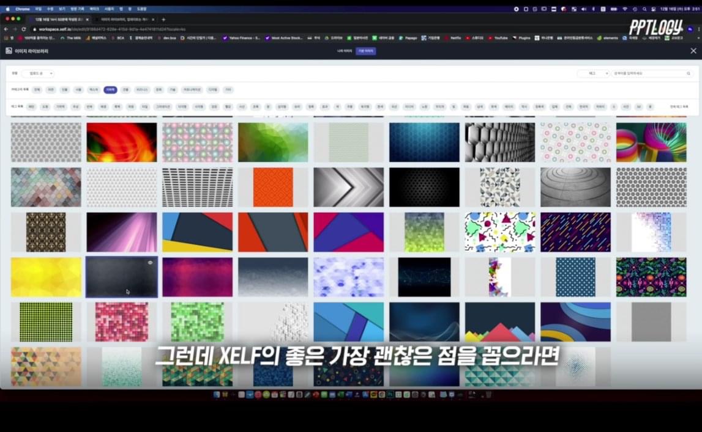Select the blue polka dot thumbnail
This screenshot has width=702, height=432.
[575, 277]
